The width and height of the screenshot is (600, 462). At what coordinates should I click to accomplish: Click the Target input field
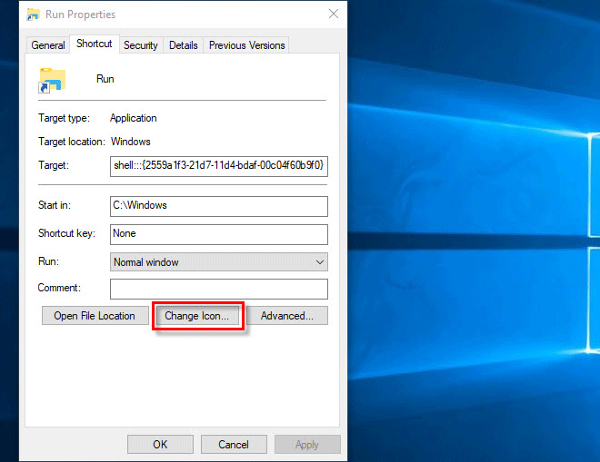pos(219,166)
